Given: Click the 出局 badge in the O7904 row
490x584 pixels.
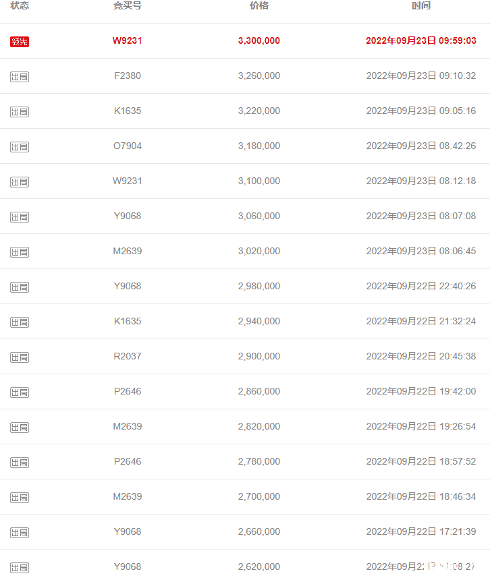Looking at the screenshot, I should (x=20, y=147).
